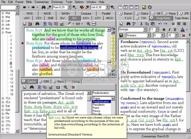Click the Predestination topic input field

pyautogui.click(x=103, y=93)
